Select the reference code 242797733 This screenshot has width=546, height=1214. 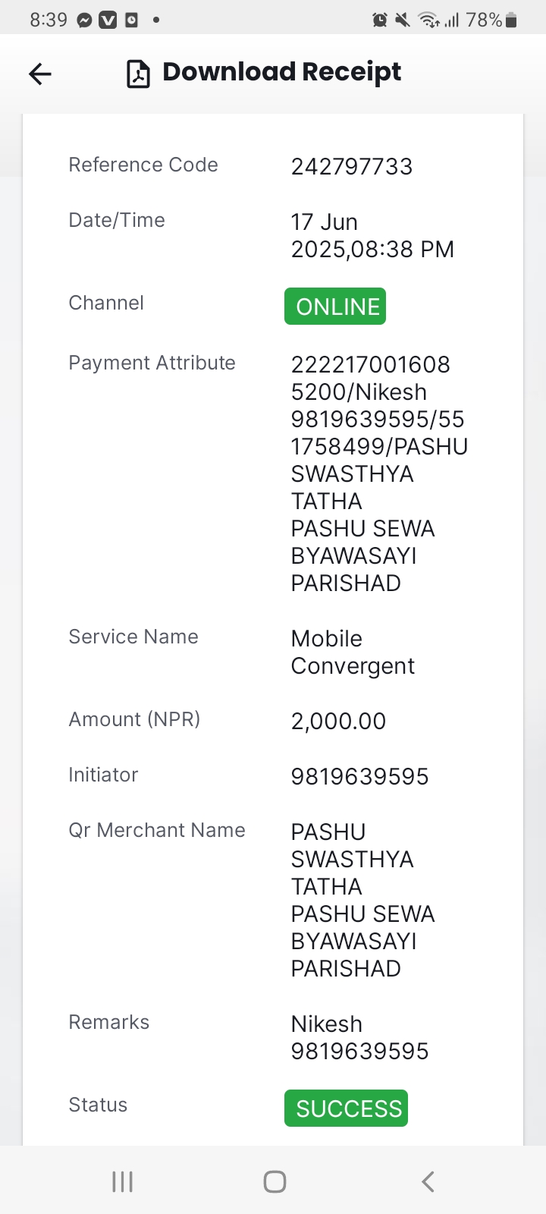coord(352,166)
